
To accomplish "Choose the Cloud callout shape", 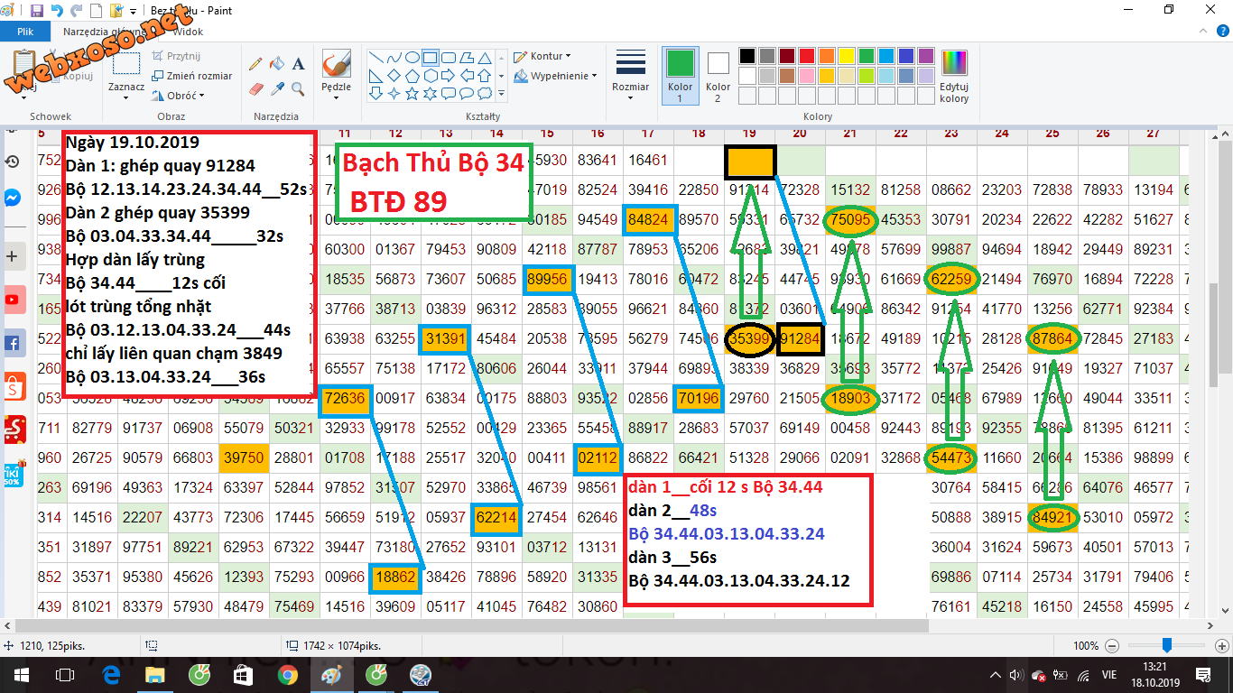I will 485,93.
